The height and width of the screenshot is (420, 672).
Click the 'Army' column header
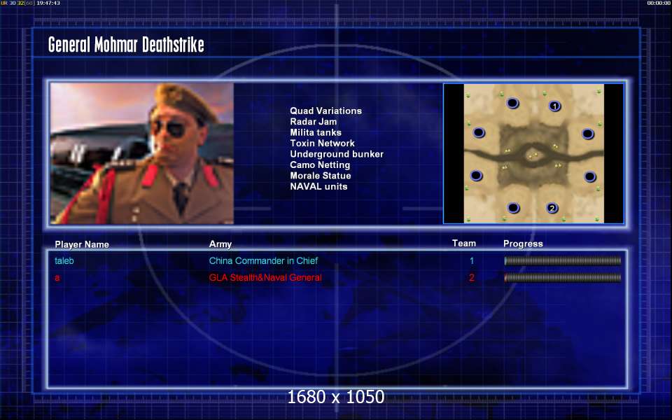point(220,244)
